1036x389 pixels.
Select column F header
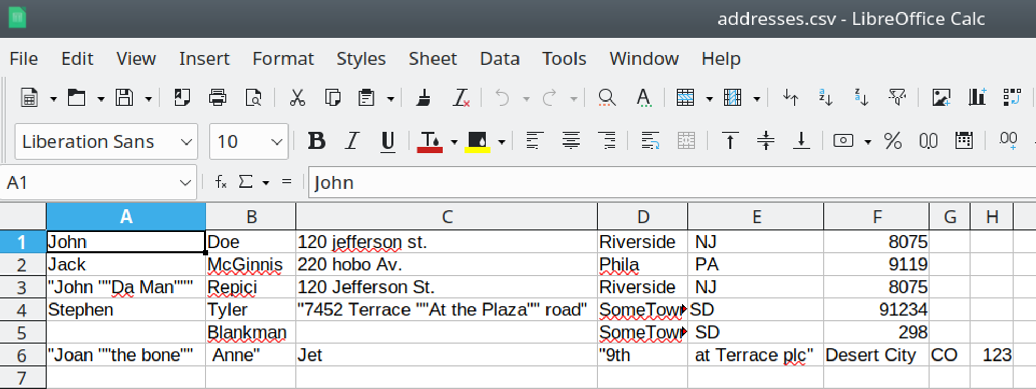[x=876, y=217]
